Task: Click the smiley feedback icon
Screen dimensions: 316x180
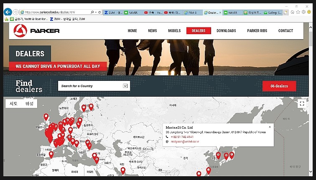Action: (309, 12)
